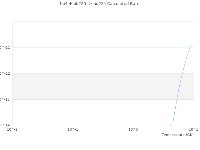Viewport: 200px width, 150px height.
Task: Click the kink near the blue curve's bottom
Action: (173, 122)
